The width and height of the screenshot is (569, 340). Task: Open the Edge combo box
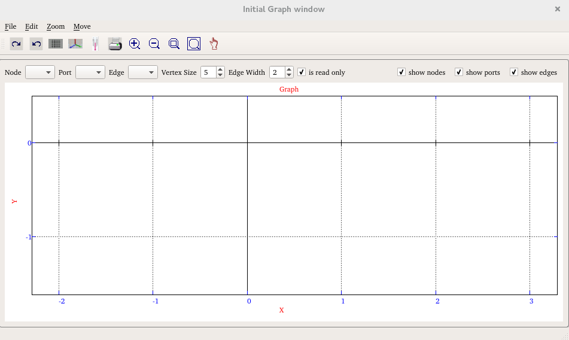coord(143,72)
